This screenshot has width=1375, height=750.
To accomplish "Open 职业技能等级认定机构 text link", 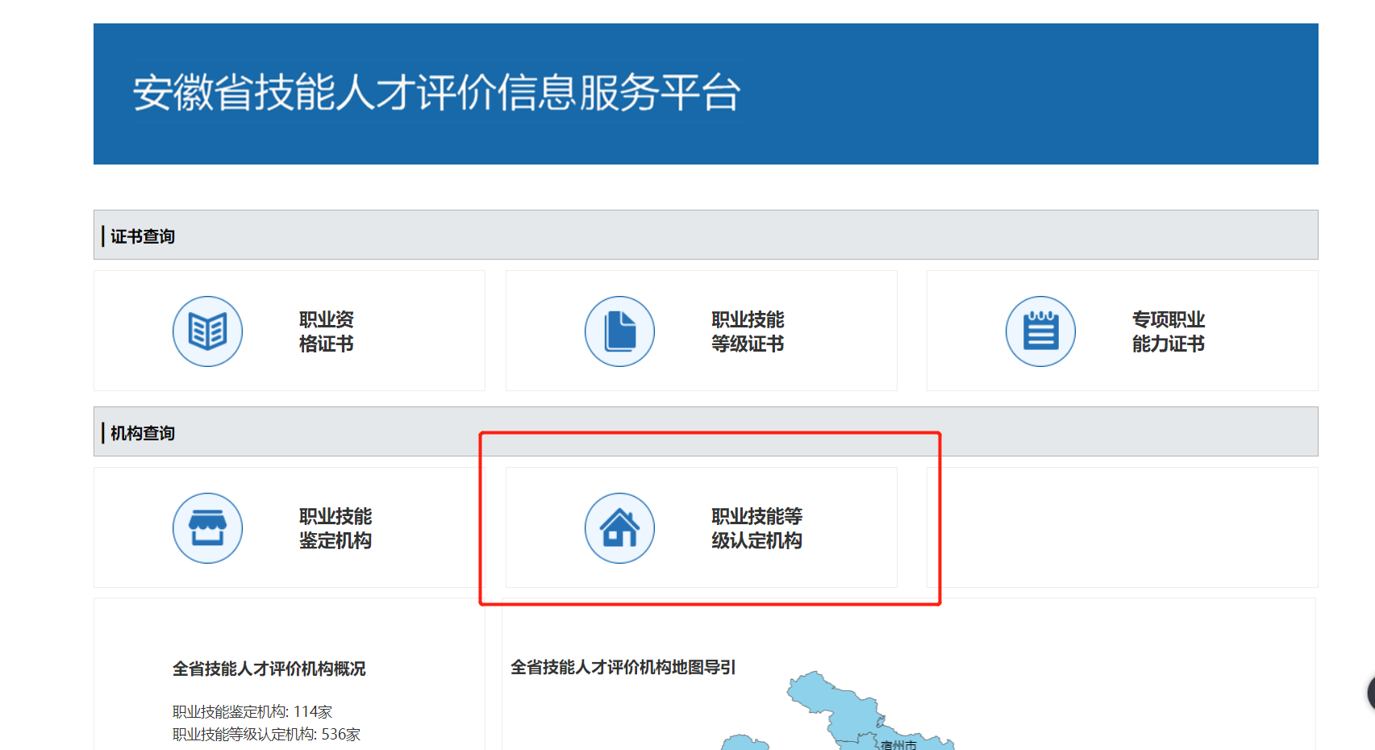I will [756, 528].
